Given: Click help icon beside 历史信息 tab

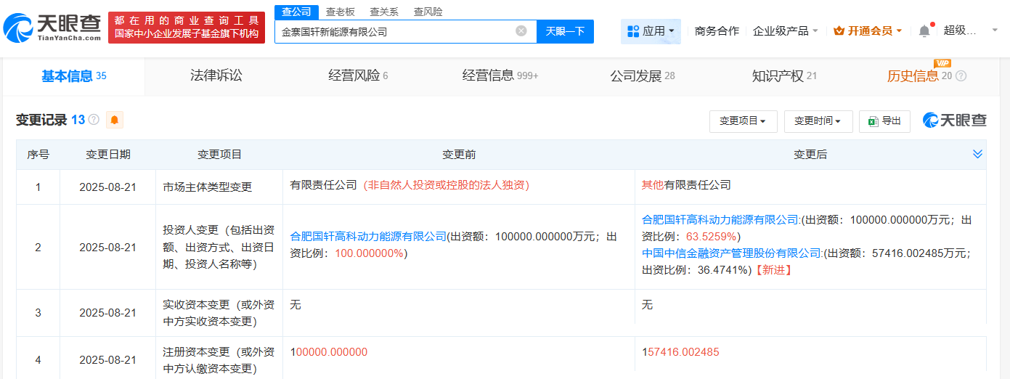Looking at the screenshot, I should point(961,76).
